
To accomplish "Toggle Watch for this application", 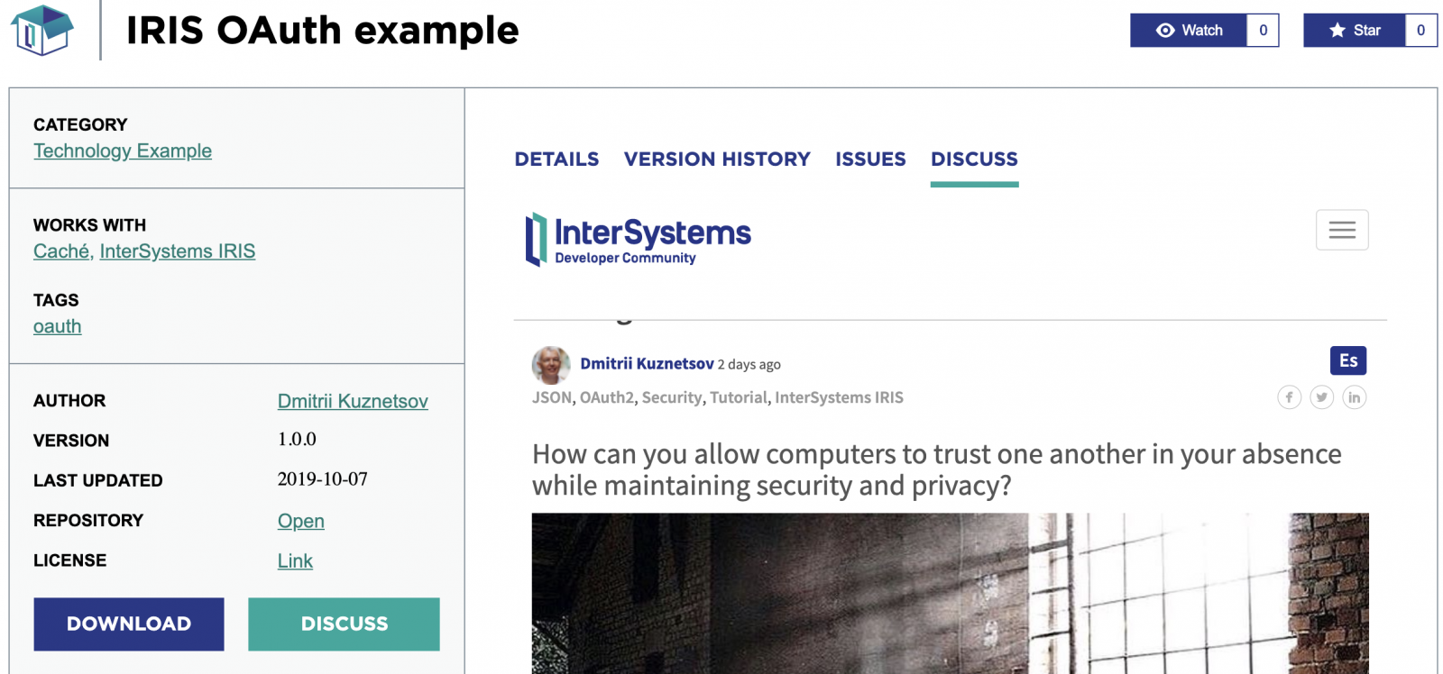I will 1189,31.
